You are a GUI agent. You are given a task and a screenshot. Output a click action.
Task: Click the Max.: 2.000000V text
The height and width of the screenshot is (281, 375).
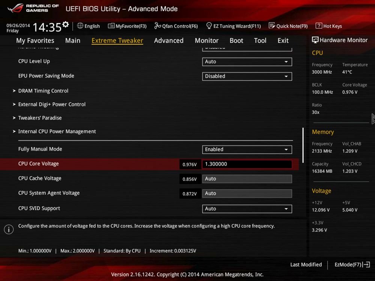(78, 251)
